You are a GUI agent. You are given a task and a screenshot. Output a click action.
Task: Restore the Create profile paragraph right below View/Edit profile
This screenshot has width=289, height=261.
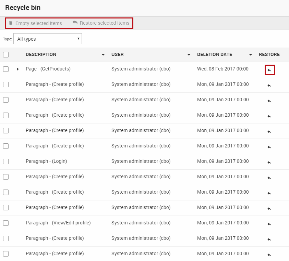coord(269,239)
